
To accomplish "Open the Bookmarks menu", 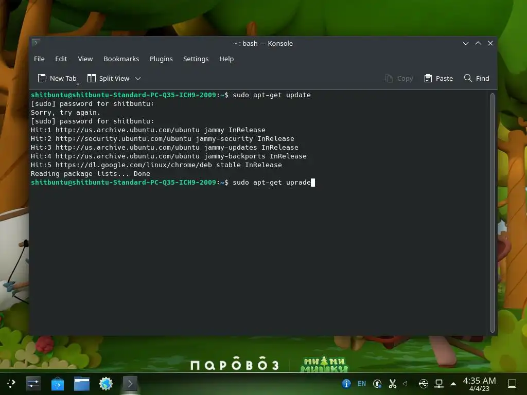I will pos(121,59).
